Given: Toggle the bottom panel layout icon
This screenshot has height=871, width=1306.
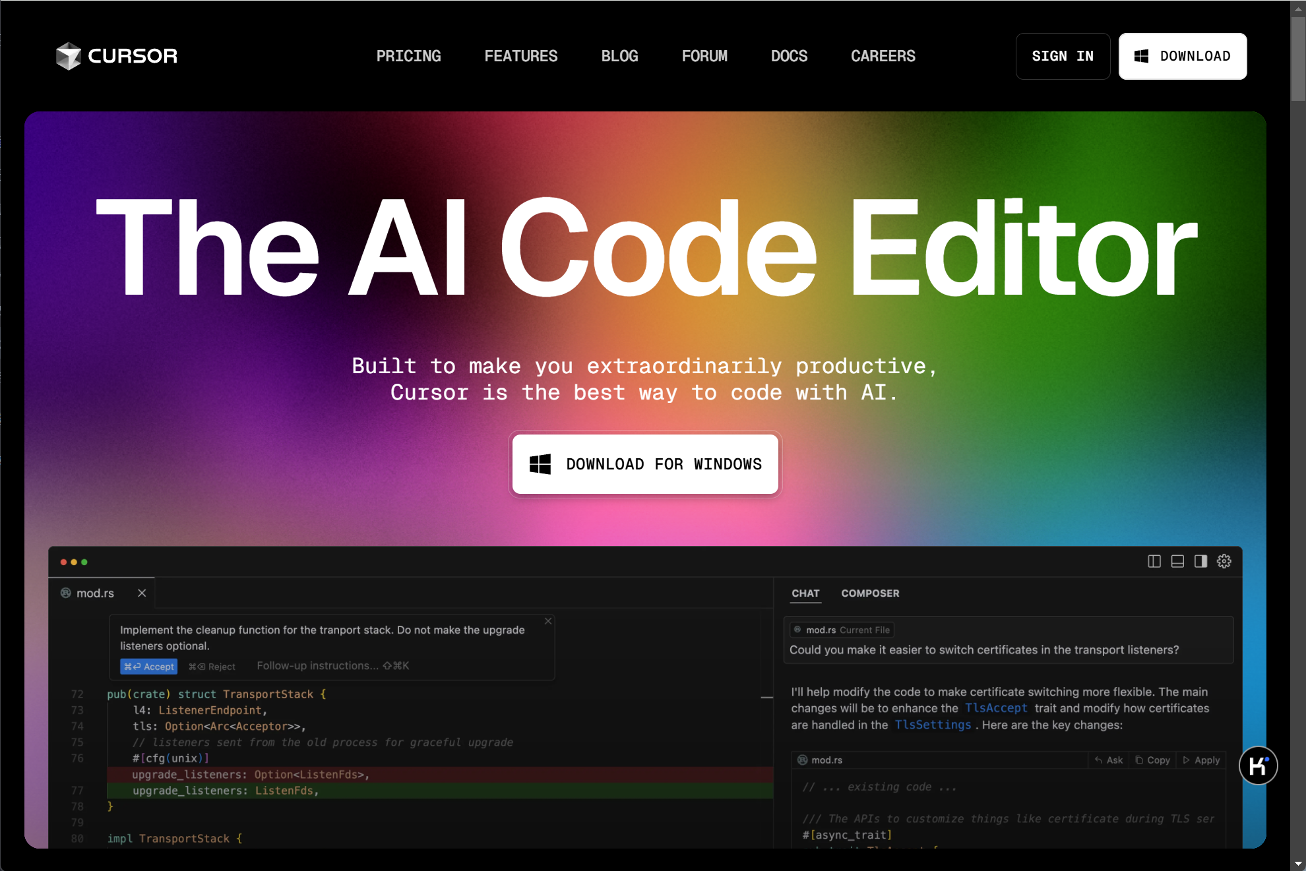Looking at the screenshot, I should [1177, 561].
